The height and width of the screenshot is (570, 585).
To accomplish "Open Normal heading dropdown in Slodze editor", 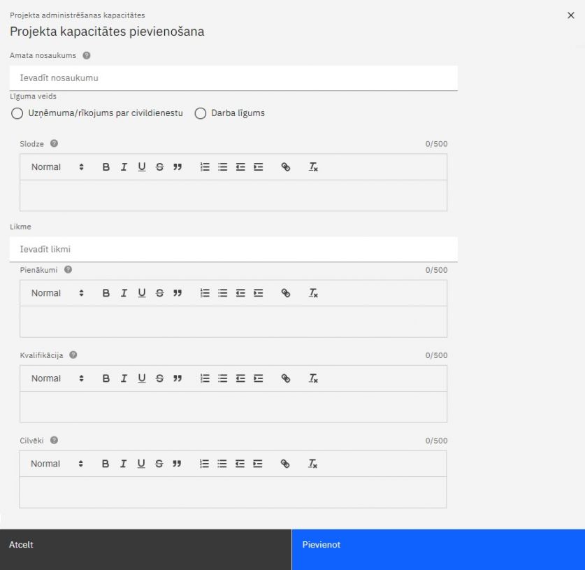I will [57, 167].
